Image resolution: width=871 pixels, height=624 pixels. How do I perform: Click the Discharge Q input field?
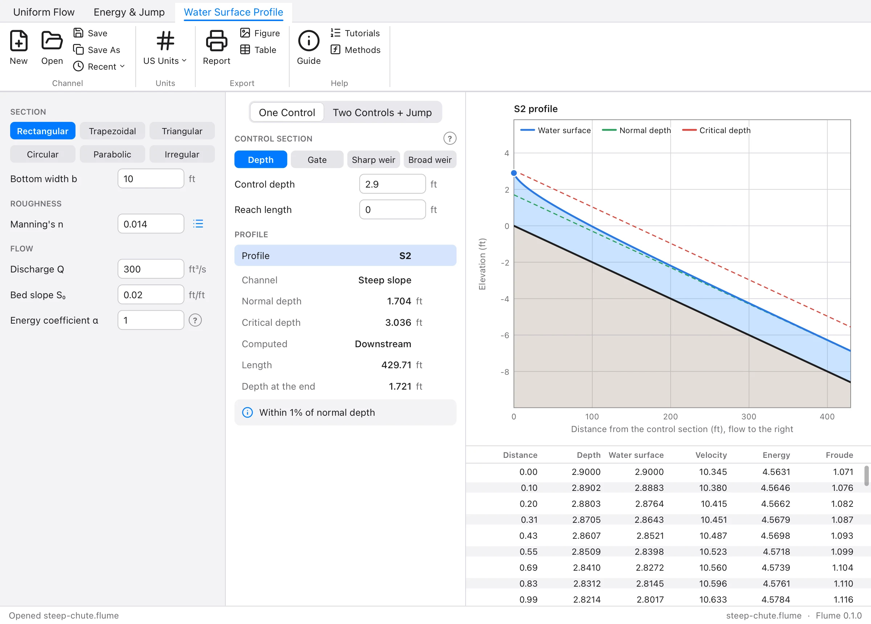151,269
